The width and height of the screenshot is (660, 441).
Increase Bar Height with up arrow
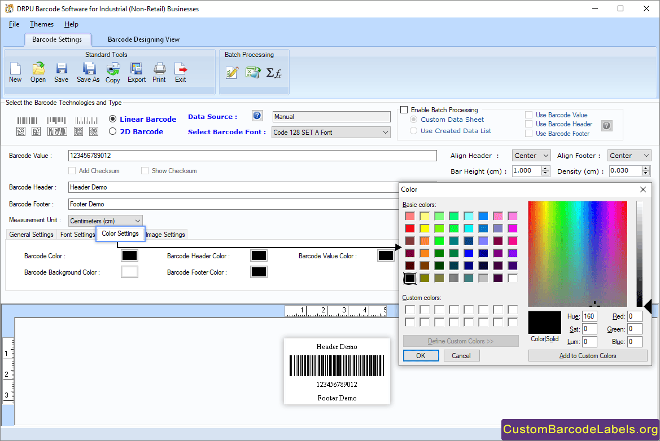[545, 168]
